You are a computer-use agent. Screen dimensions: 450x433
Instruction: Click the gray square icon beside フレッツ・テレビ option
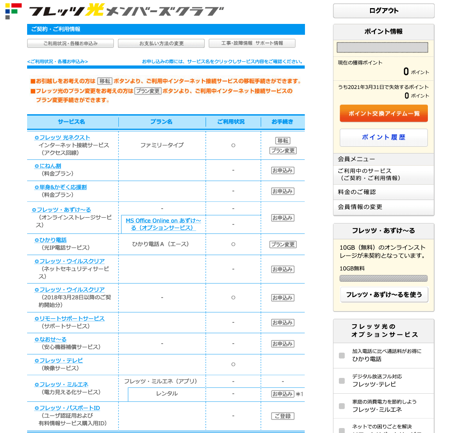tap(342, 381)
